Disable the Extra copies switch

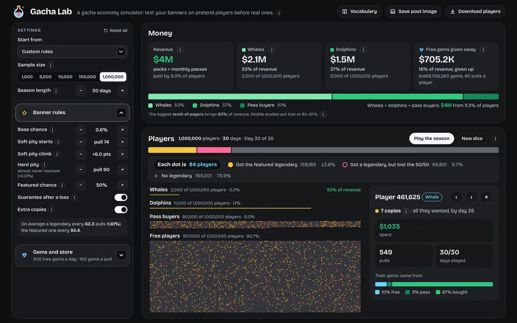pyautogui.click(x=121, y=210)
